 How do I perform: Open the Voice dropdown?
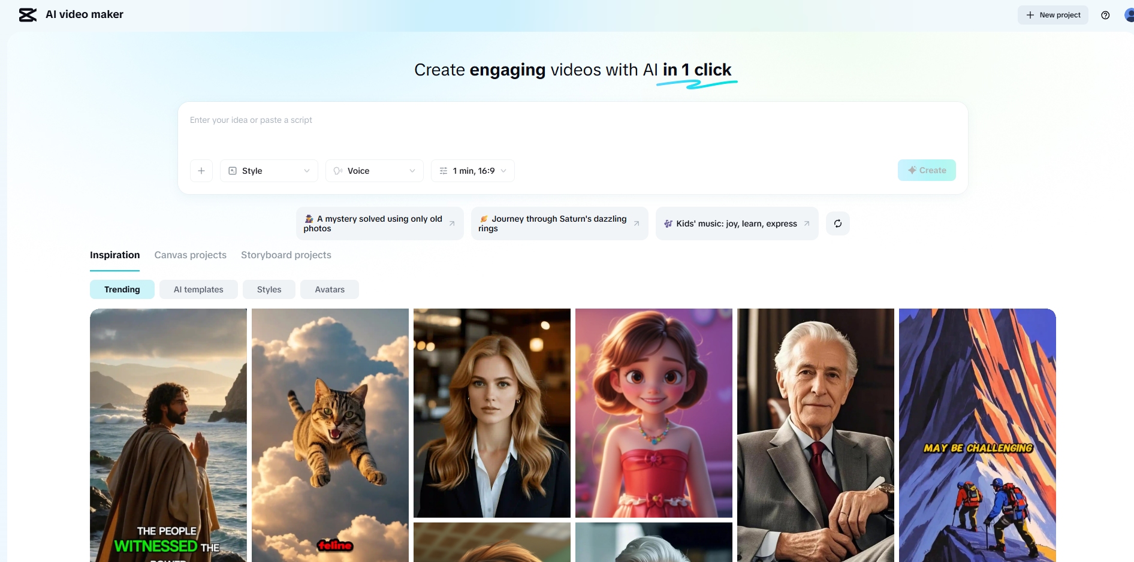[x=374, y=171]
